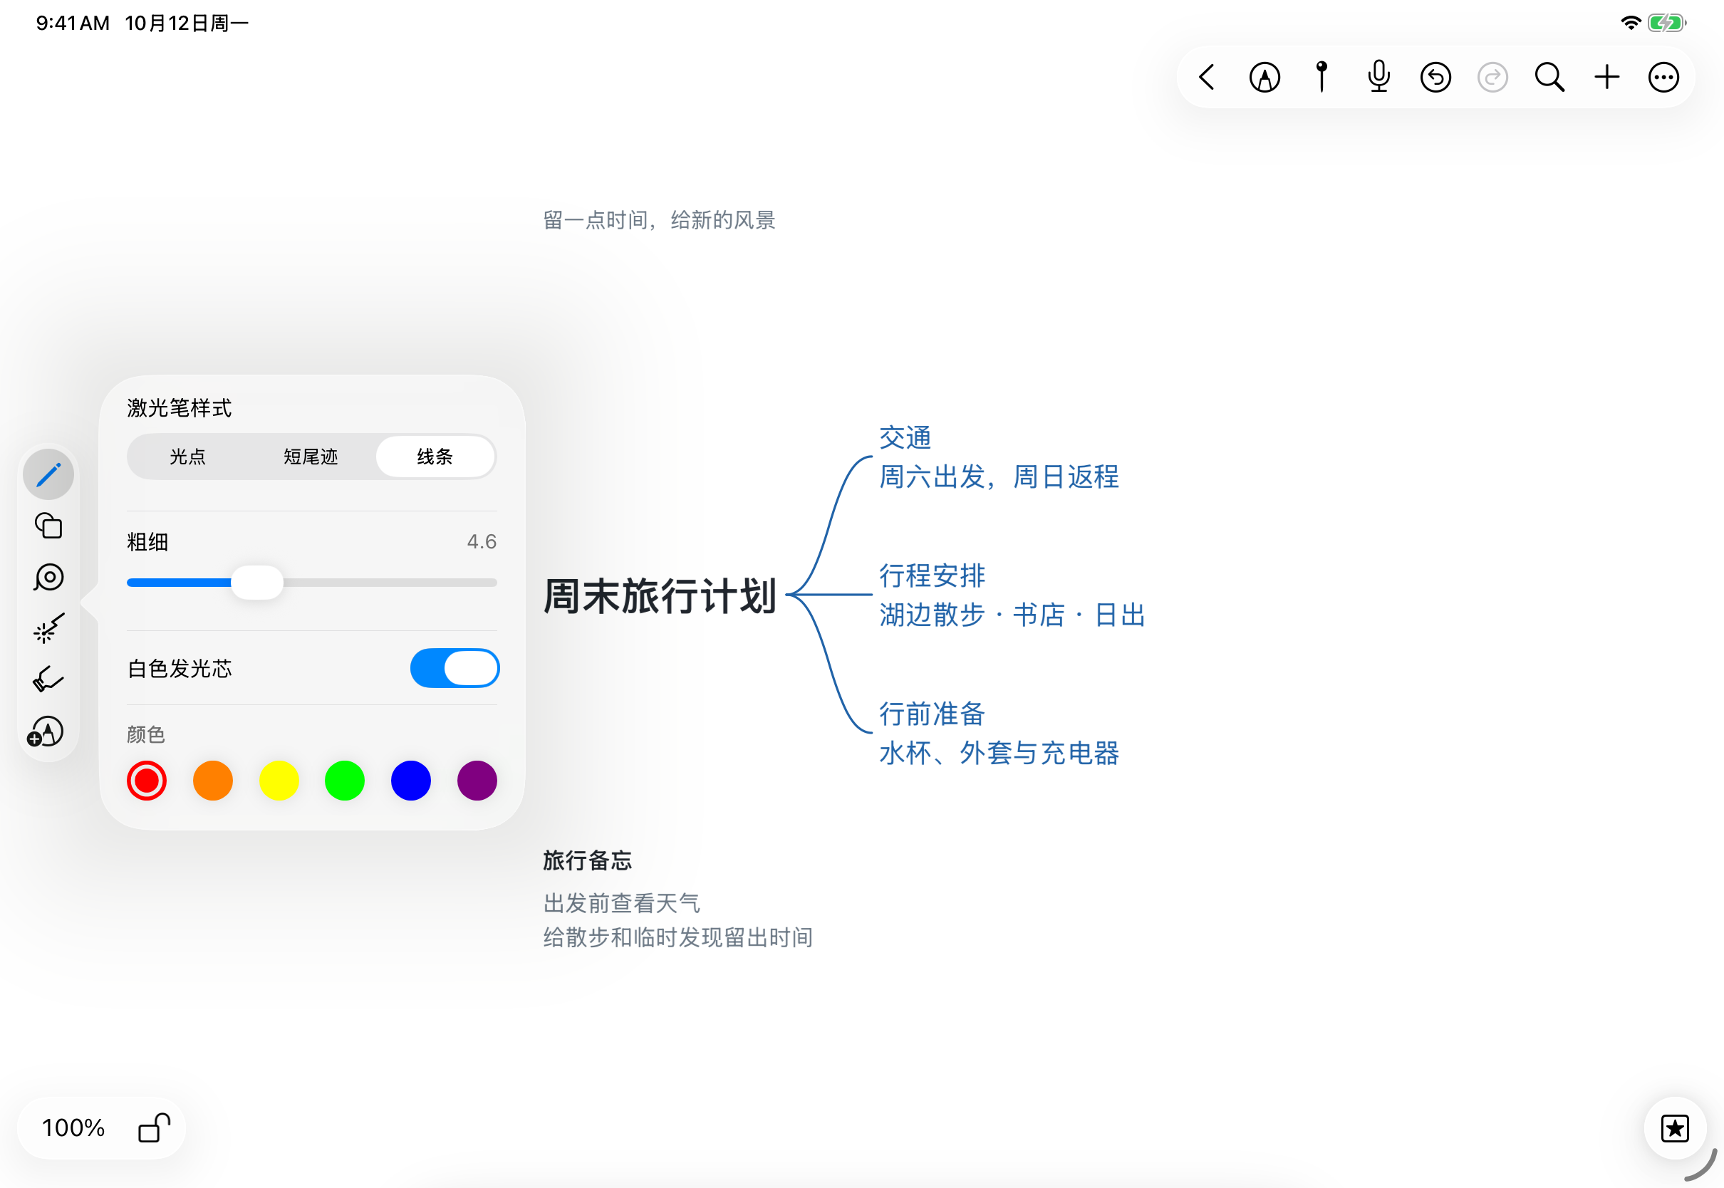1724x1188 pixels.
Task: Select the 周末旅行计划 central node
Action: pyautogui.click(x=660, y=595)
